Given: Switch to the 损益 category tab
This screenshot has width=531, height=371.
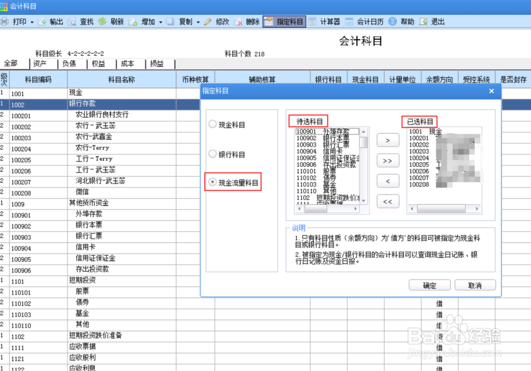Looking at the screenshot, I should [157, 63].
